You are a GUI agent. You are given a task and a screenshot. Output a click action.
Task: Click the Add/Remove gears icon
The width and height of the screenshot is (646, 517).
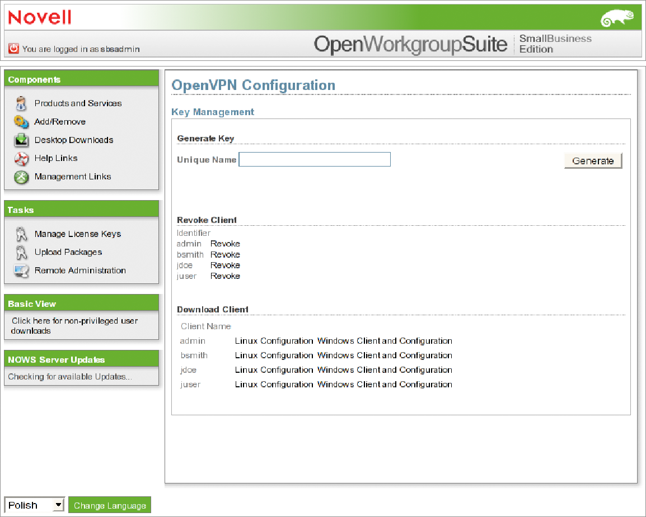21,122
